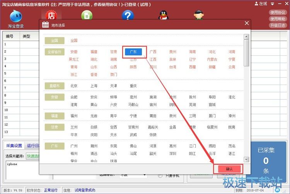The height and width of the screenshot is (194, 290).
Task: Select 河北 province
Action: click(212, 52)
